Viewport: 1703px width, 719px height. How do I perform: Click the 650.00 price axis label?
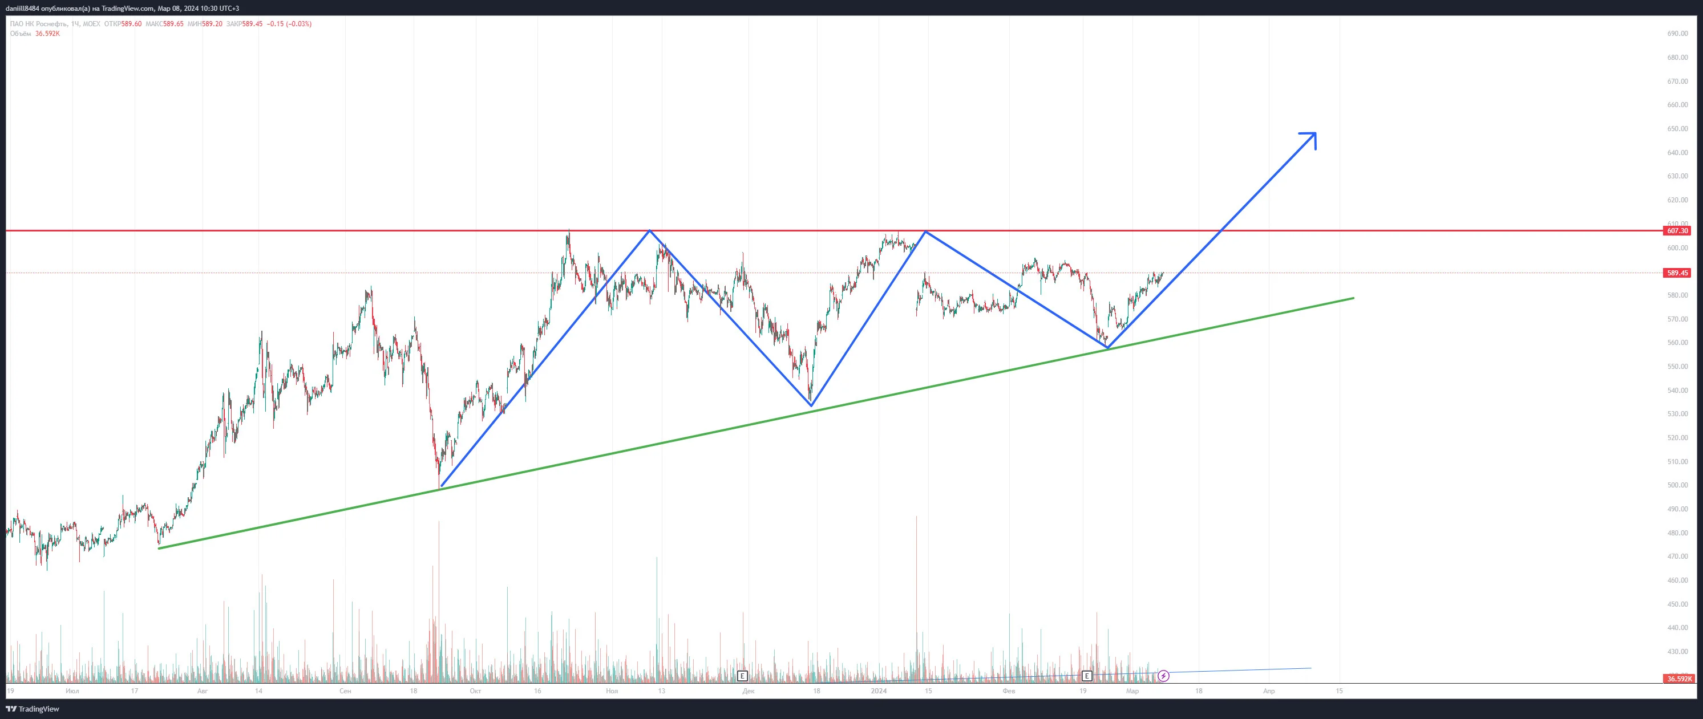(1677, 129)
